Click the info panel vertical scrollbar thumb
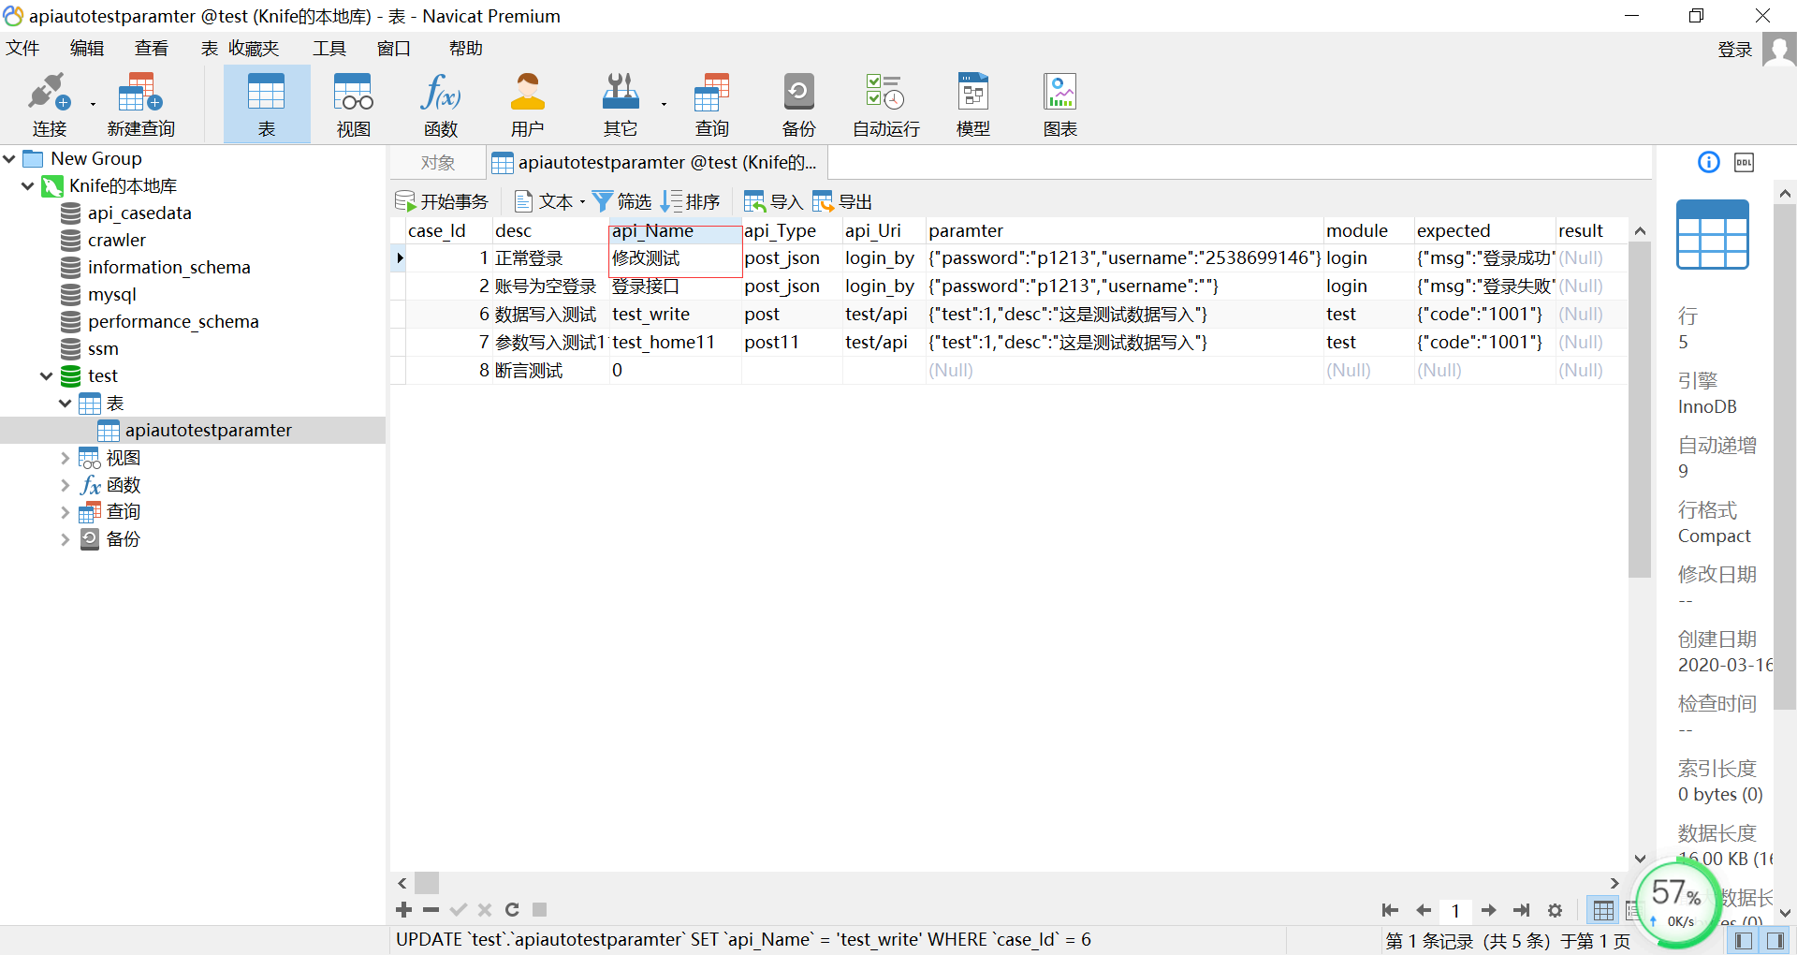The image size is (1797, 955). [1785, 457]
